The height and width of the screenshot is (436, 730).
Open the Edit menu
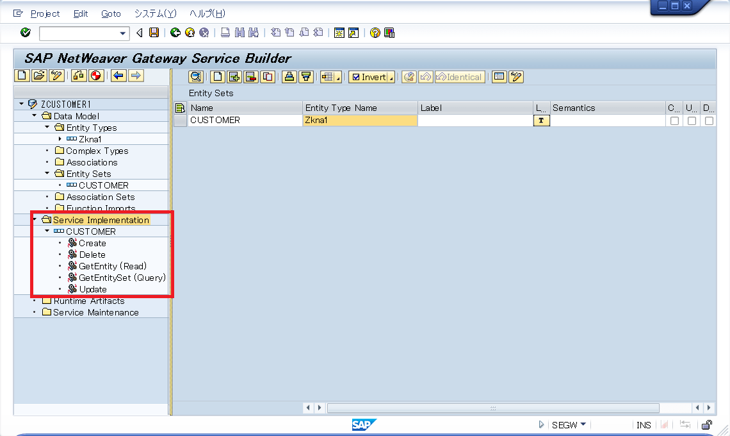coord(81,13)
